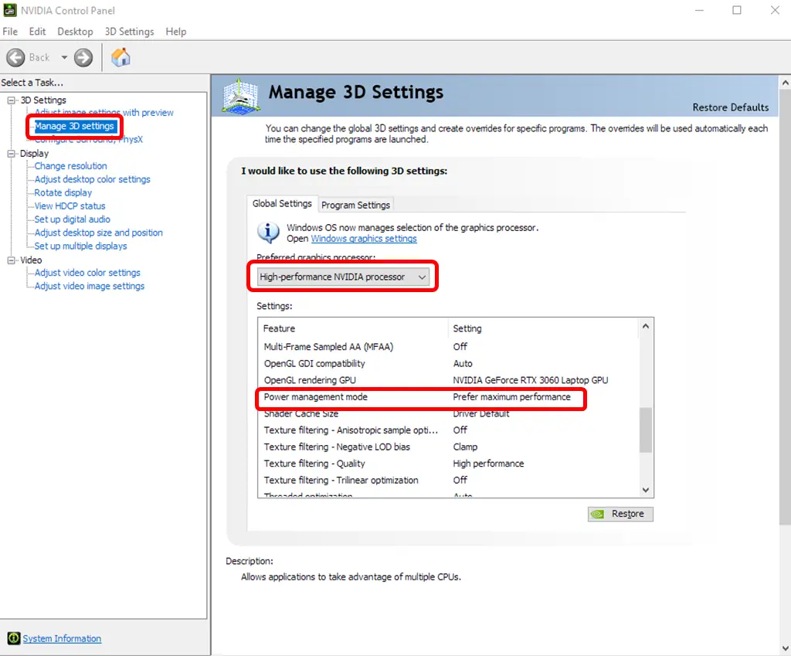Image resolution: width=791 pixels, height=656 pixels.
Task: Maximize the NVIDIA Control Panel window
Action: coord(737,10)
